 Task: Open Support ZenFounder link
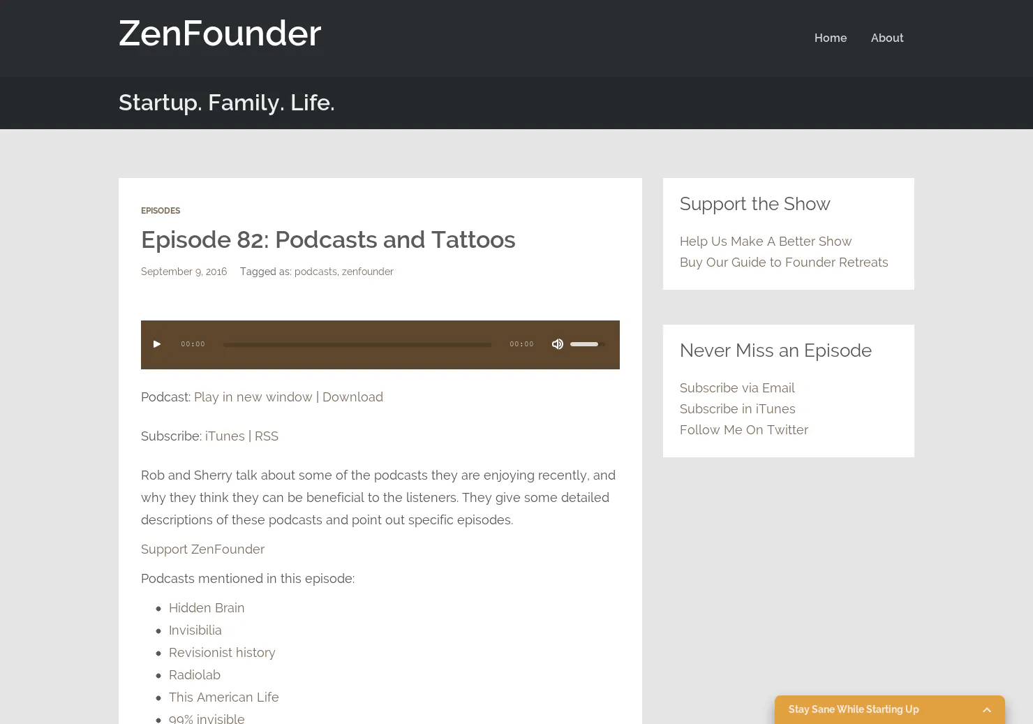click(x=202, y=549)
